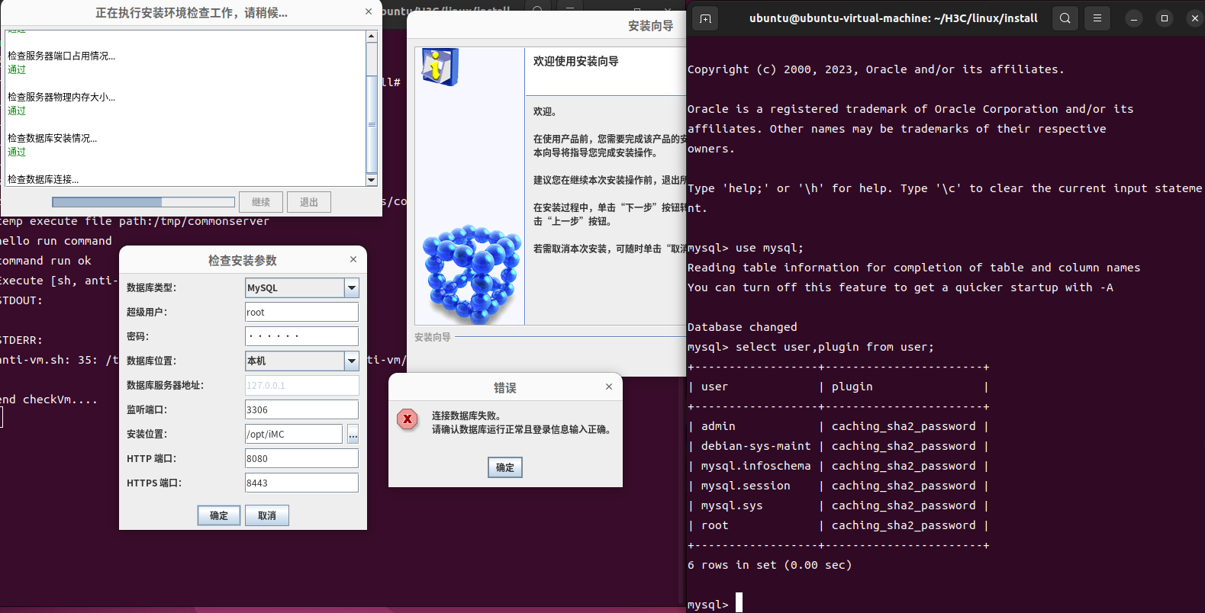Browse for install location with the ... button

[353, 435]
